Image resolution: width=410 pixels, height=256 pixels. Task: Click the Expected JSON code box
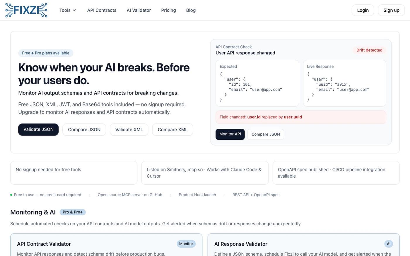point(257,83)
